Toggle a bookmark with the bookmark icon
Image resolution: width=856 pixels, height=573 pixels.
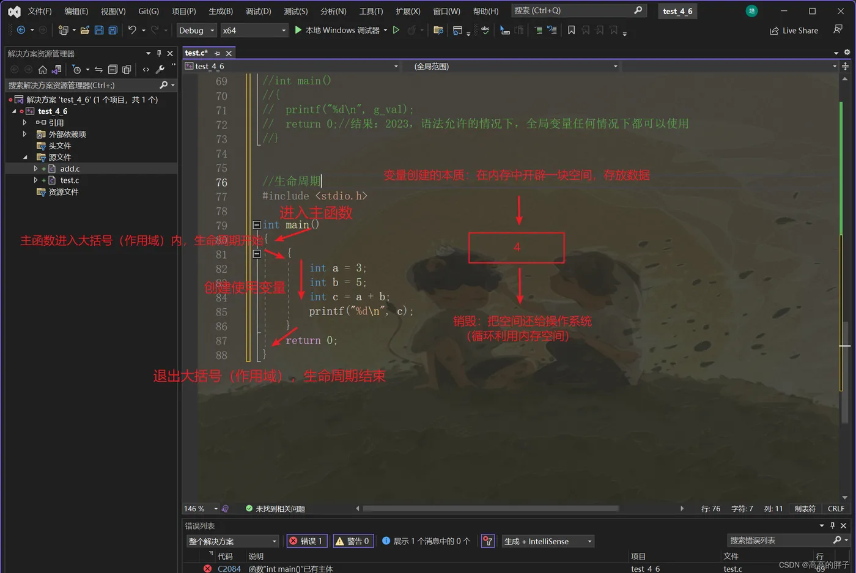tap(571, 30)
